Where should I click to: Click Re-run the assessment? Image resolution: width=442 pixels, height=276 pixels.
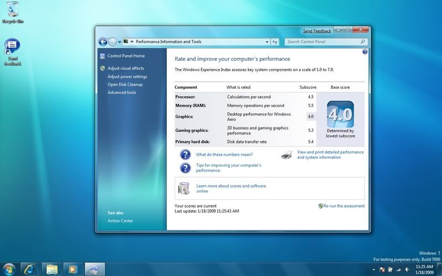coord(344,206)
